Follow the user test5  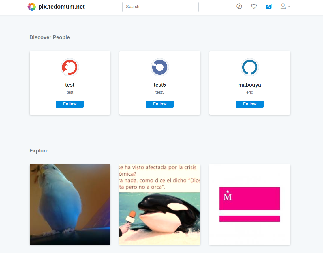[x=160, y=104]
